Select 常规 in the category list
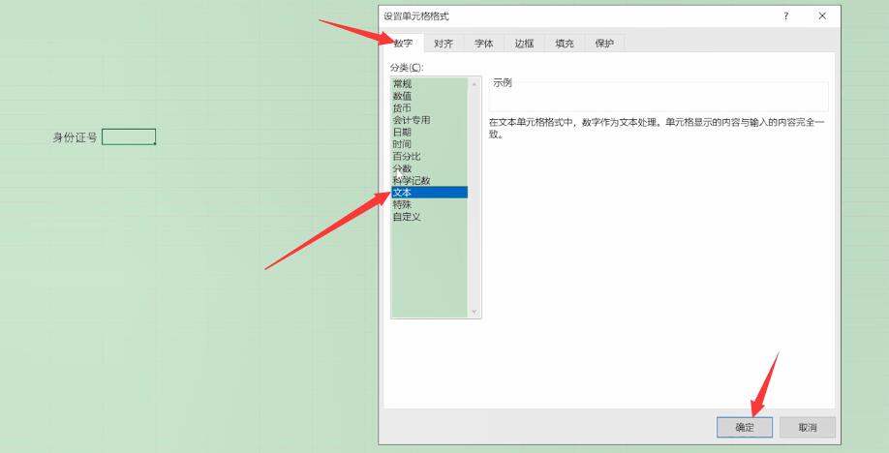The image size is (889, 453). click(x=429, y=84)
